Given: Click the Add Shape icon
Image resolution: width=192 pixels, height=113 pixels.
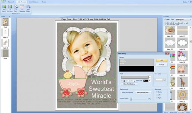Looking at the screenshot, I should 28,8.
